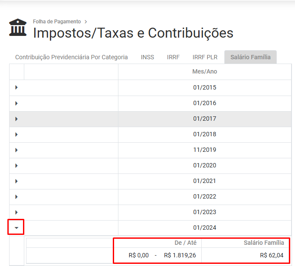Image resolution: width=295 pixels, height=266 pixels.
Task: Collapse the 01/2024 row
Action: click(16, 228)
